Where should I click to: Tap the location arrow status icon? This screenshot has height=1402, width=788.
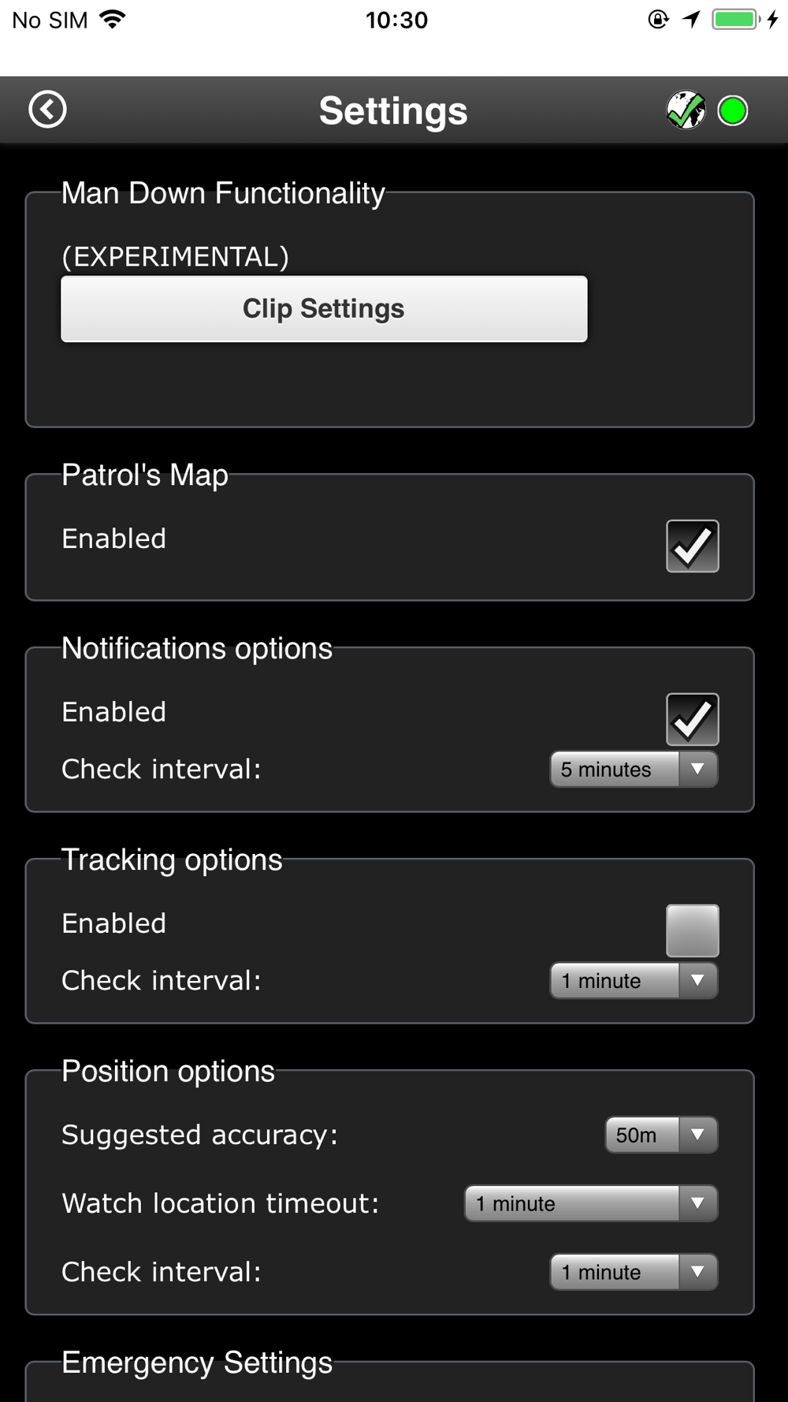click(691, 20)
